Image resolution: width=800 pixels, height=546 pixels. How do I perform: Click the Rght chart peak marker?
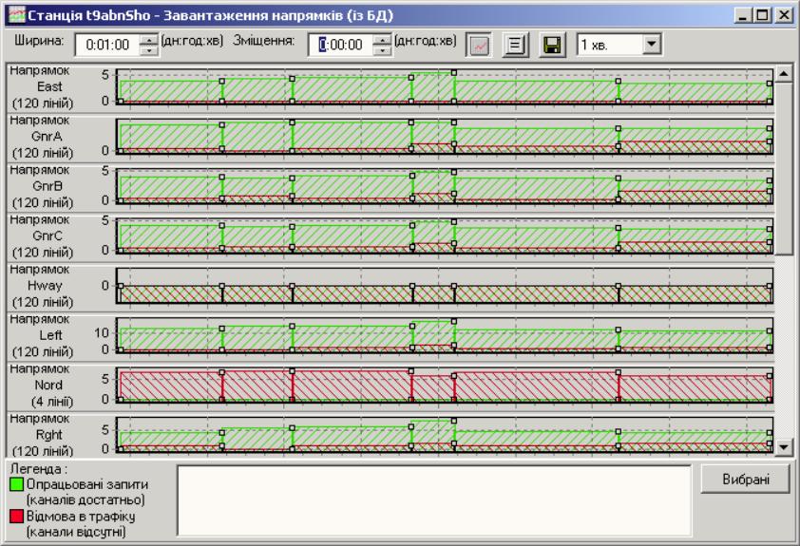click(454, 421)
